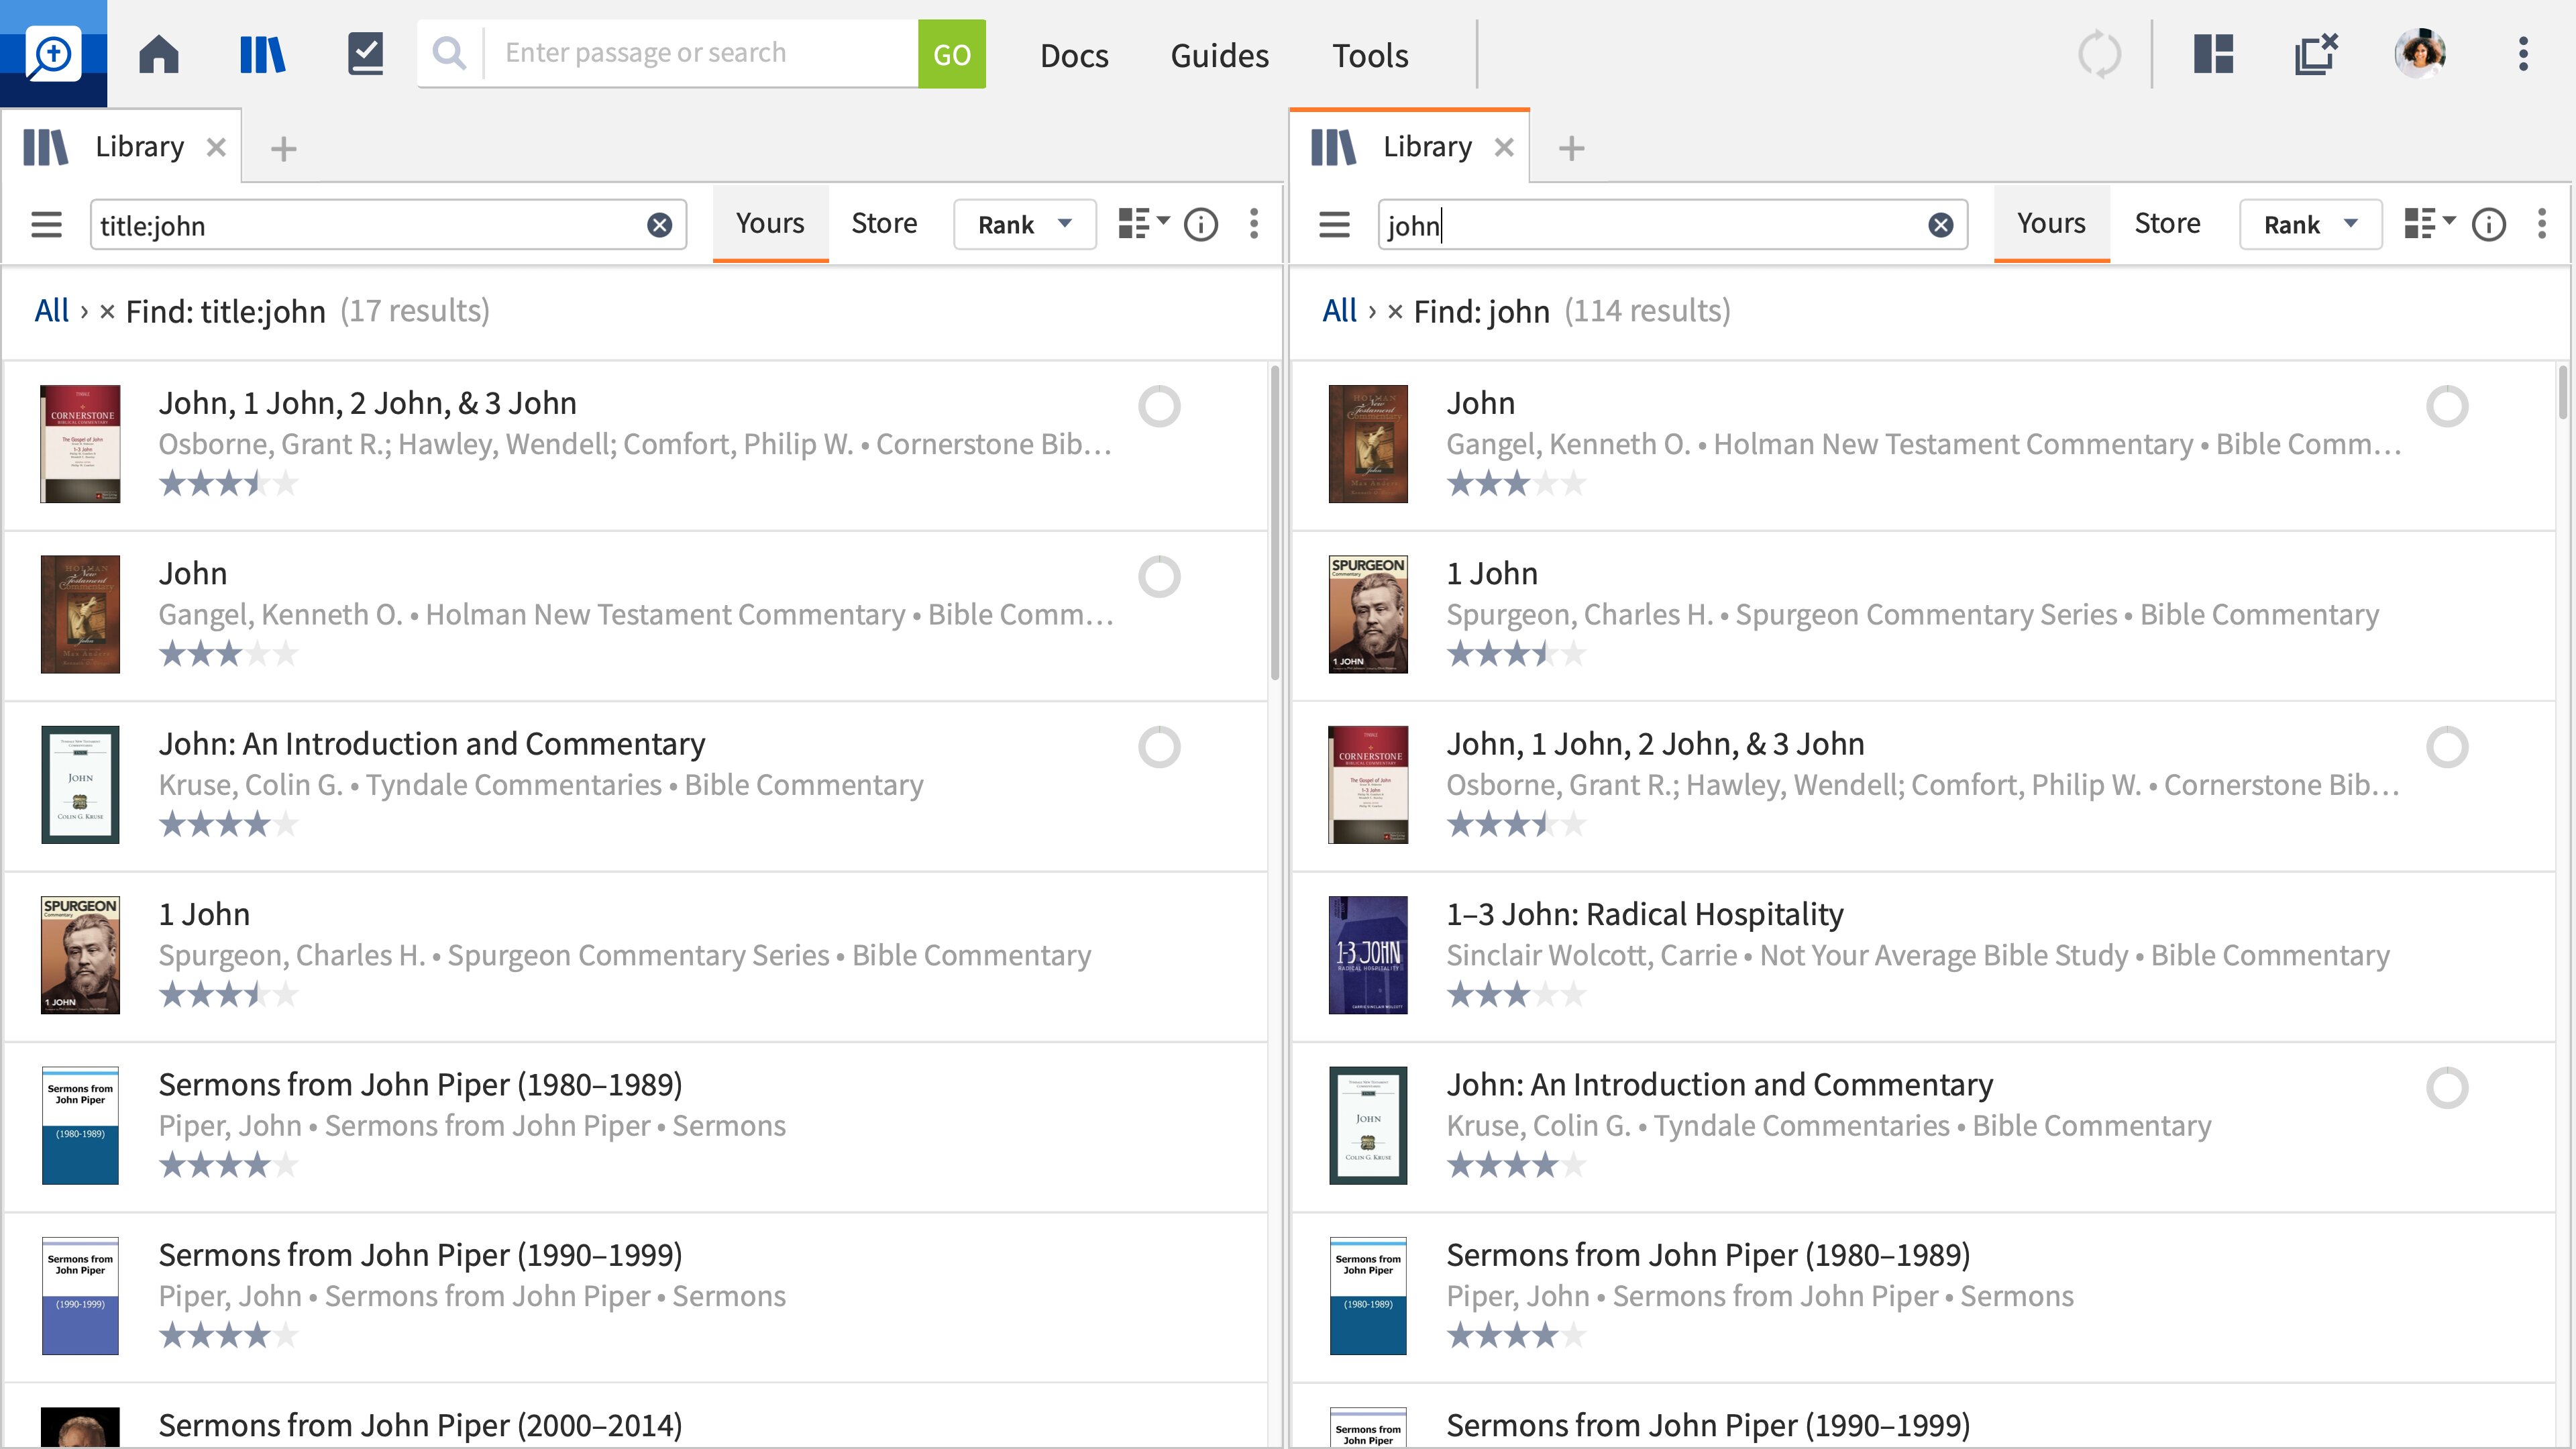This screenshot has width=2576, height=1449.
Task: Select the Yours tab in left panel
Action: tap(770, 223)
